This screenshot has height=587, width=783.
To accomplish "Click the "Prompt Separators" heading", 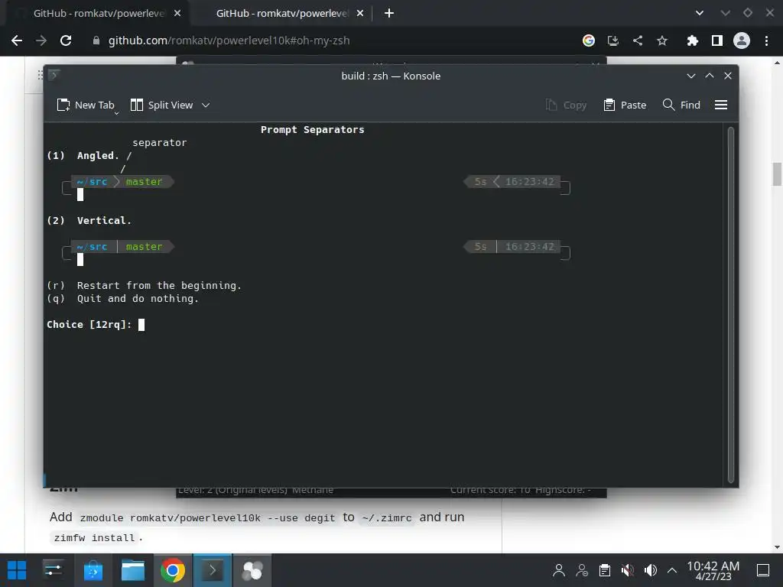I will (313, 130).
